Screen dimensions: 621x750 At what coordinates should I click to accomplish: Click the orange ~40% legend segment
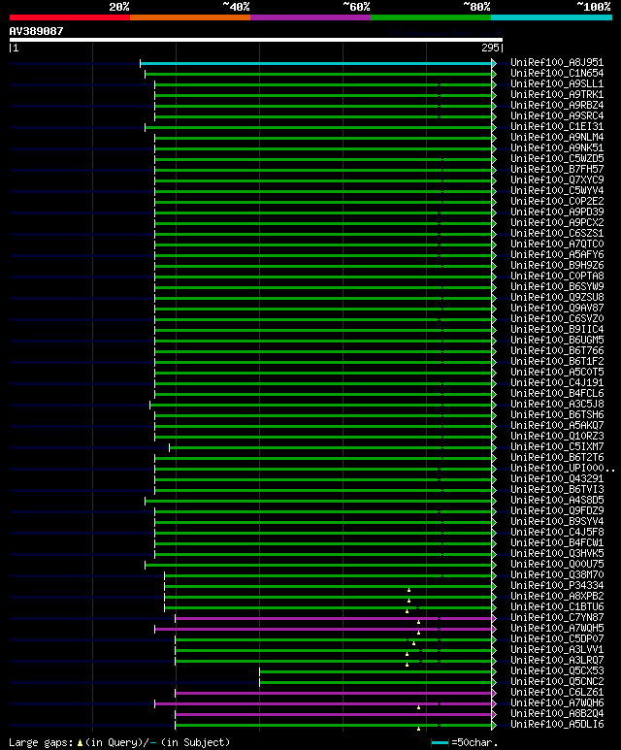pos(190,17)
